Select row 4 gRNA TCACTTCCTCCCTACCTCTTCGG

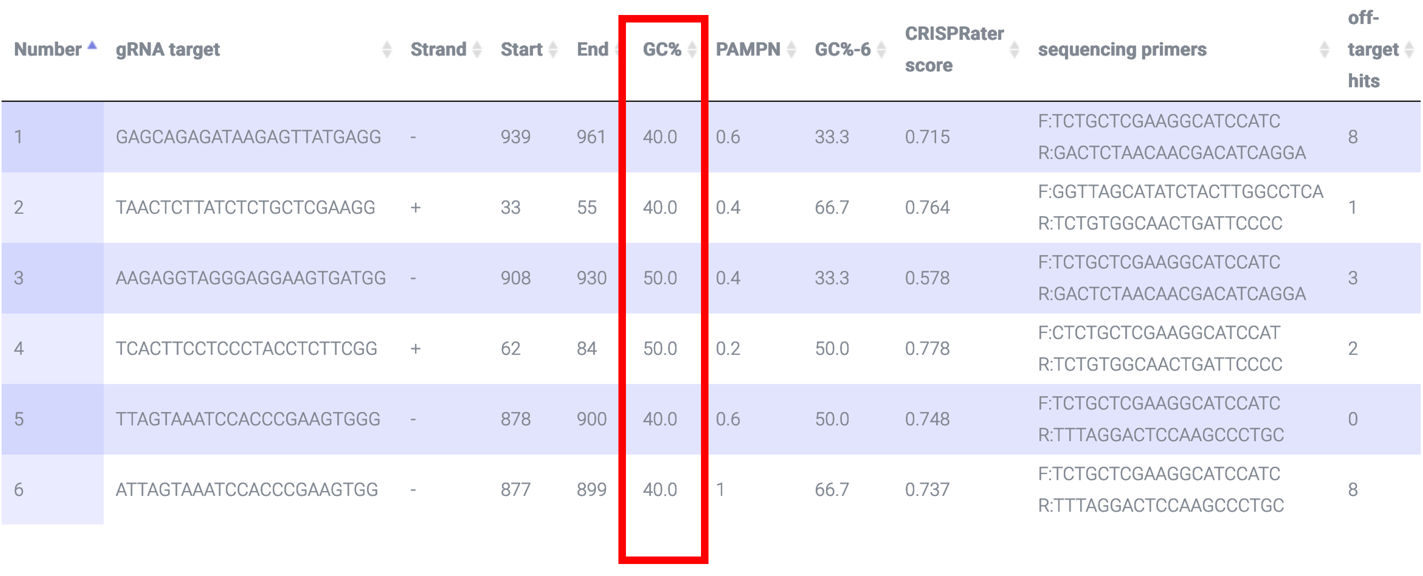[x=246, y=348]
